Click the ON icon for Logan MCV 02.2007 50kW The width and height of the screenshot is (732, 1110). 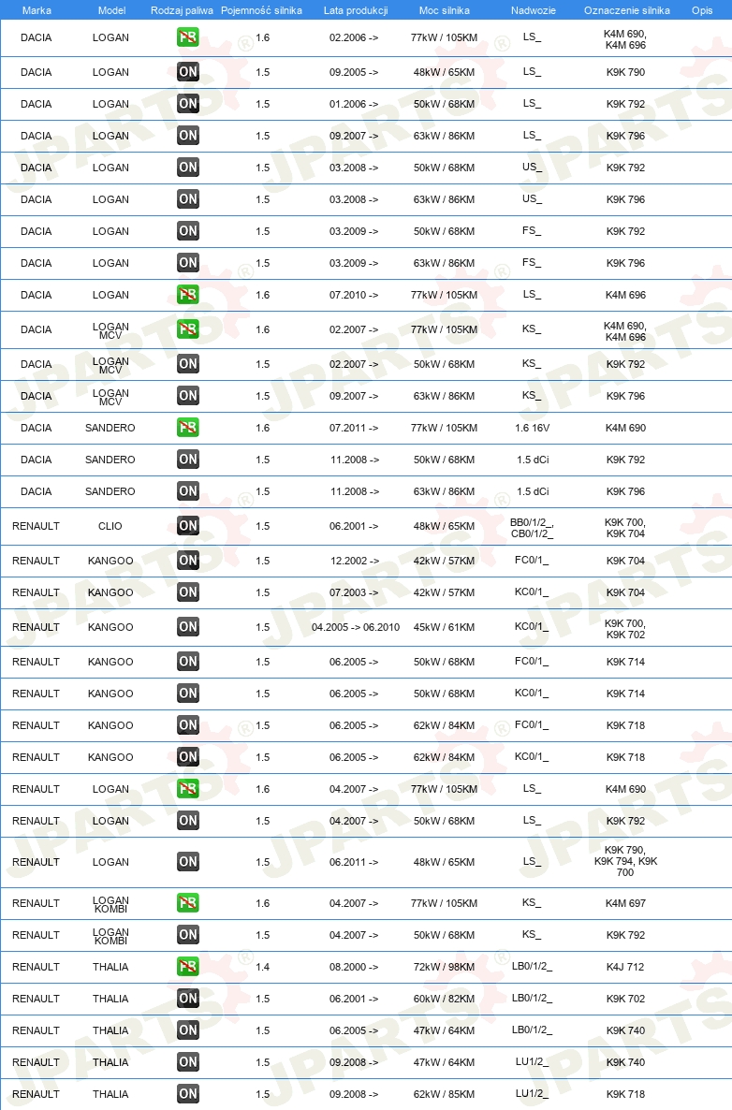click(x=187, y=364)
